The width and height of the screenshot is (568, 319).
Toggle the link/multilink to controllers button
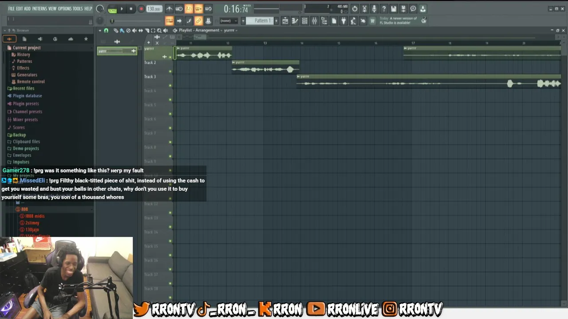(198, 21)
